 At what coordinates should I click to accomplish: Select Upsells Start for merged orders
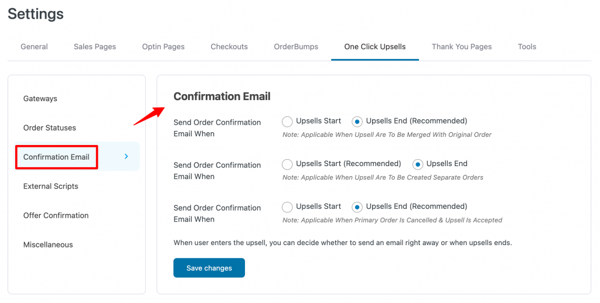click(287, 122)
